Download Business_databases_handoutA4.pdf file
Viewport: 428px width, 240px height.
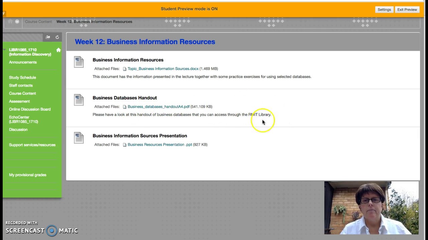click(158, 107)
